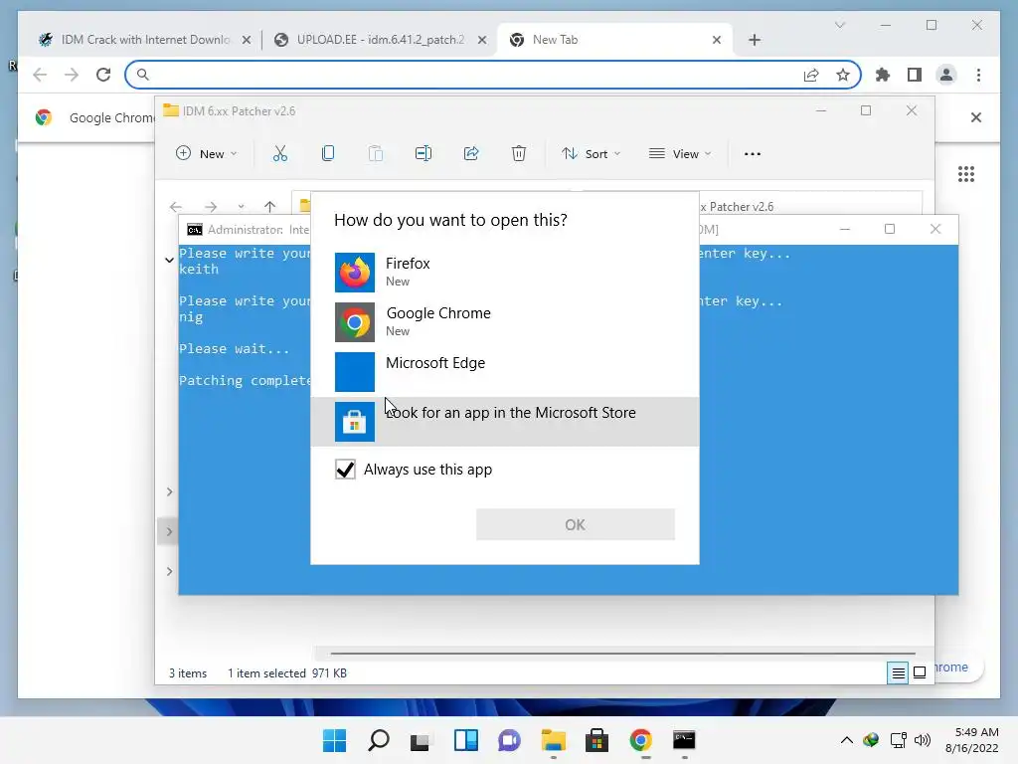
Task: Switch File Explorer to details view
Action: point(898,673)
